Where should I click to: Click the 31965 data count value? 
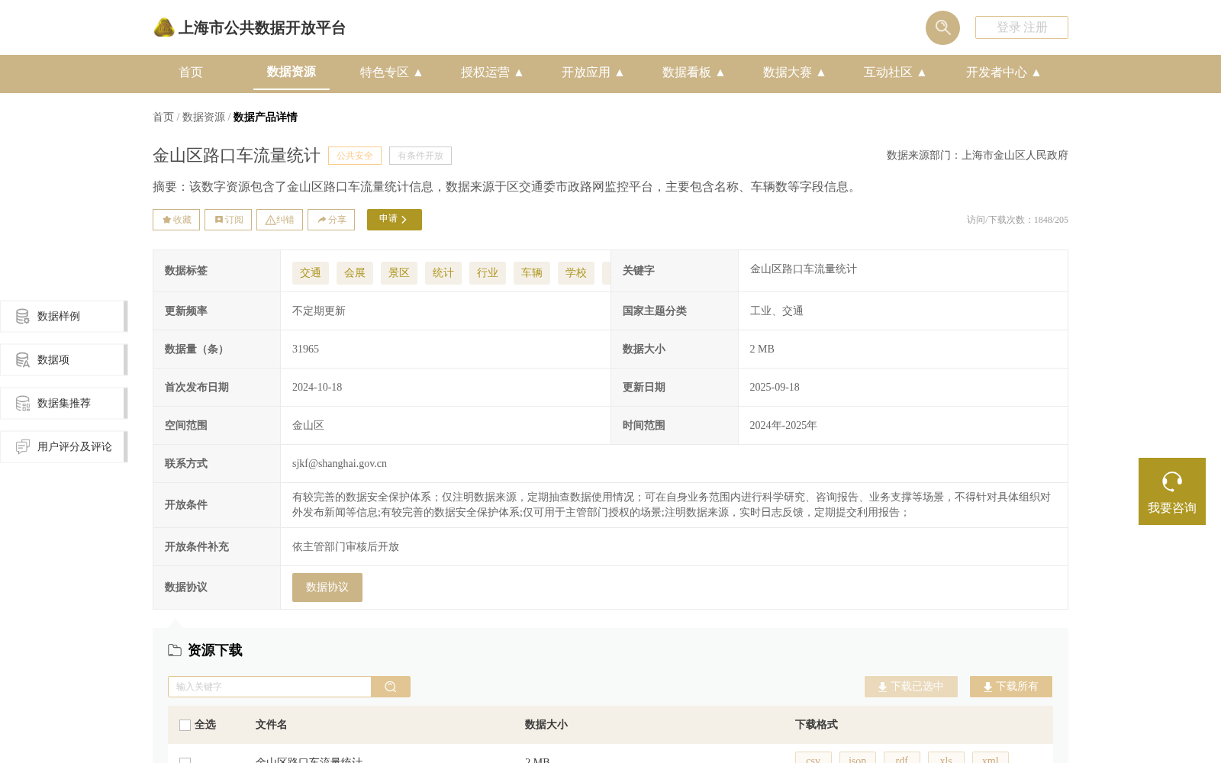pyautogui.click(x=306, y=349)
